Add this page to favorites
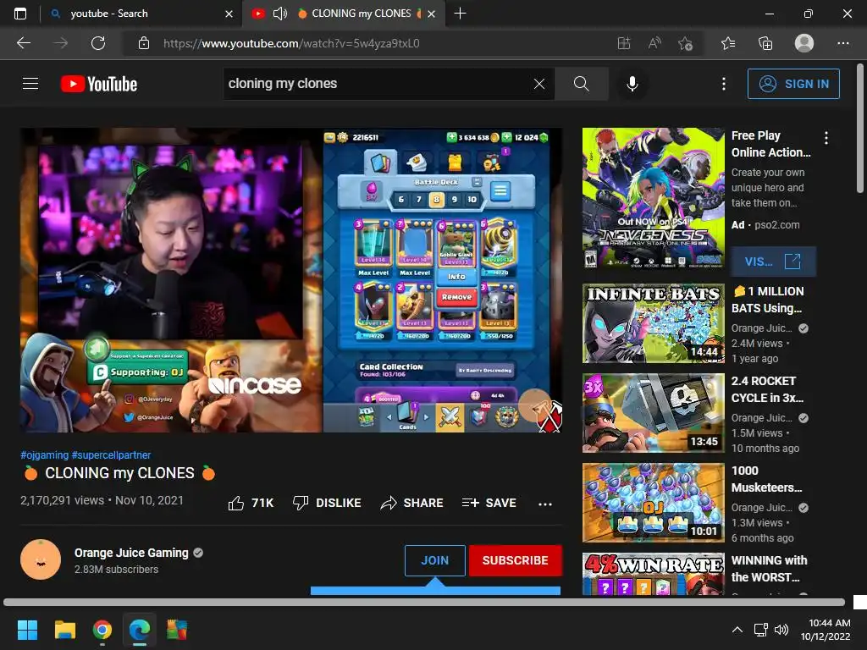The width and height of the screenshot is (867, 650). coord(686,43)
